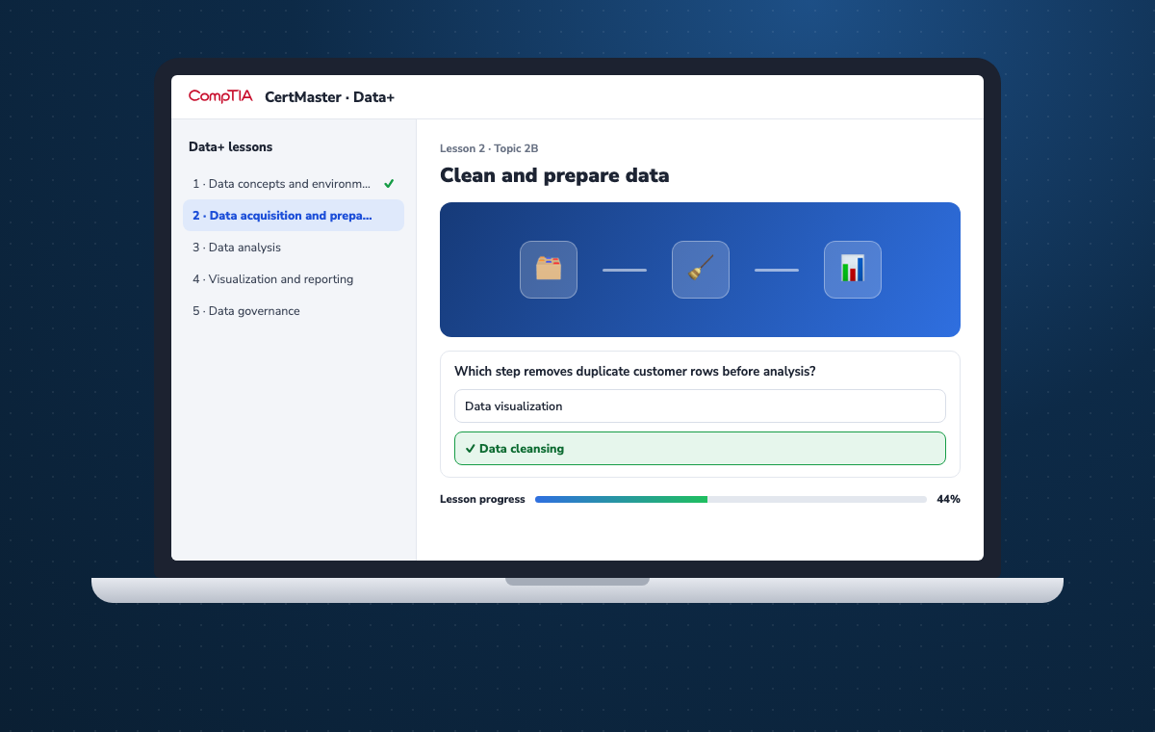Click the Data+ lessons sidebar heading
The height and width of the screenshot is (732, 1155).
[231, 147]
